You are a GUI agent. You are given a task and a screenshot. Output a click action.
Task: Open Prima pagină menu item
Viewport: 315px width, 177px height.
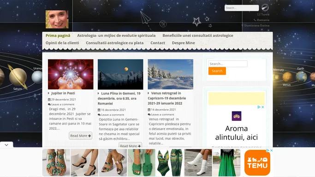tap(58, 35)
